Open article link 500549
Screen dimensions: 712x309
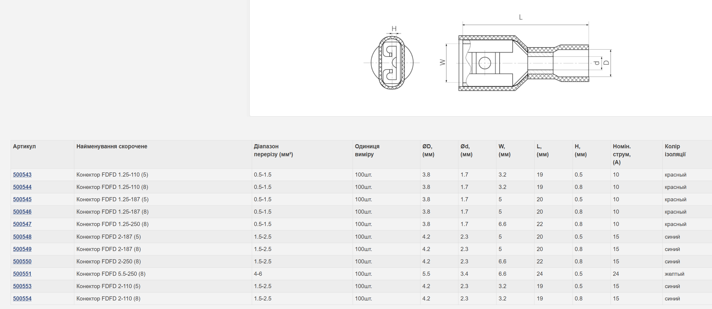pos(22,249)
